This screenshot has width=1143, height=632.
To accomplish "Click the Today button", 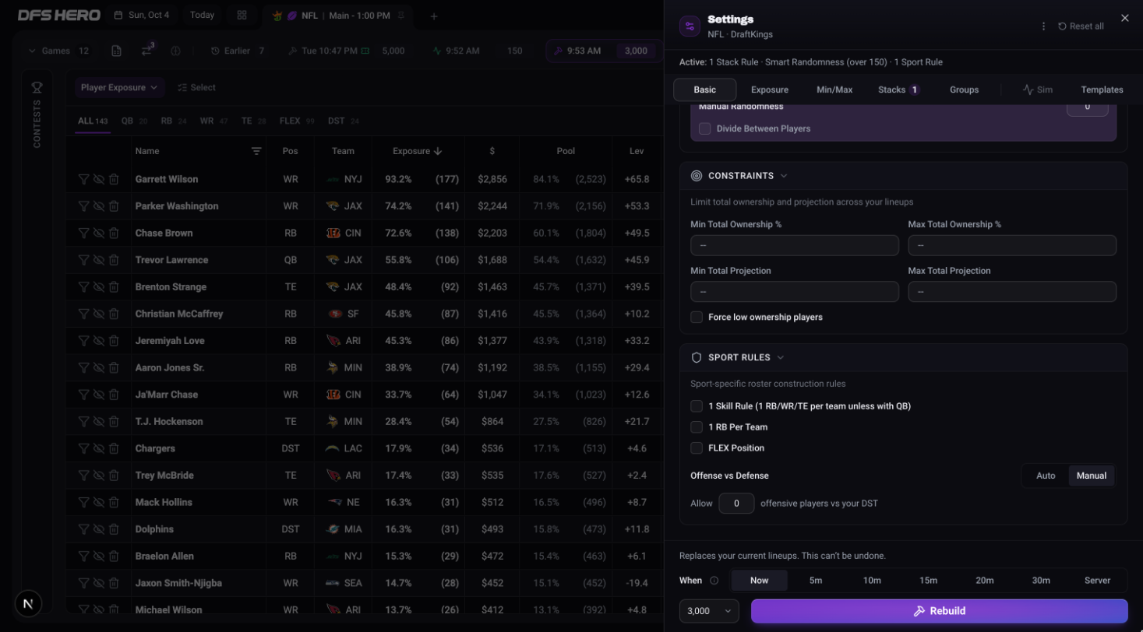I will pos(202,15).
